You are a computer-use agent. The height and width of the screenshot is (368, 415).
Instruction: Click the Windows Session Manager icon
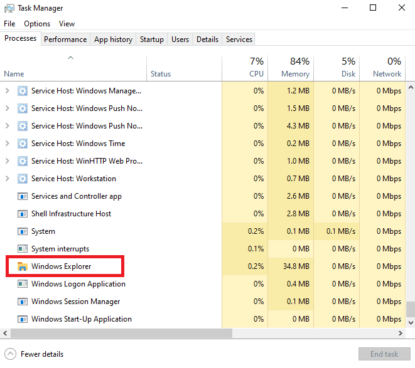23,302
